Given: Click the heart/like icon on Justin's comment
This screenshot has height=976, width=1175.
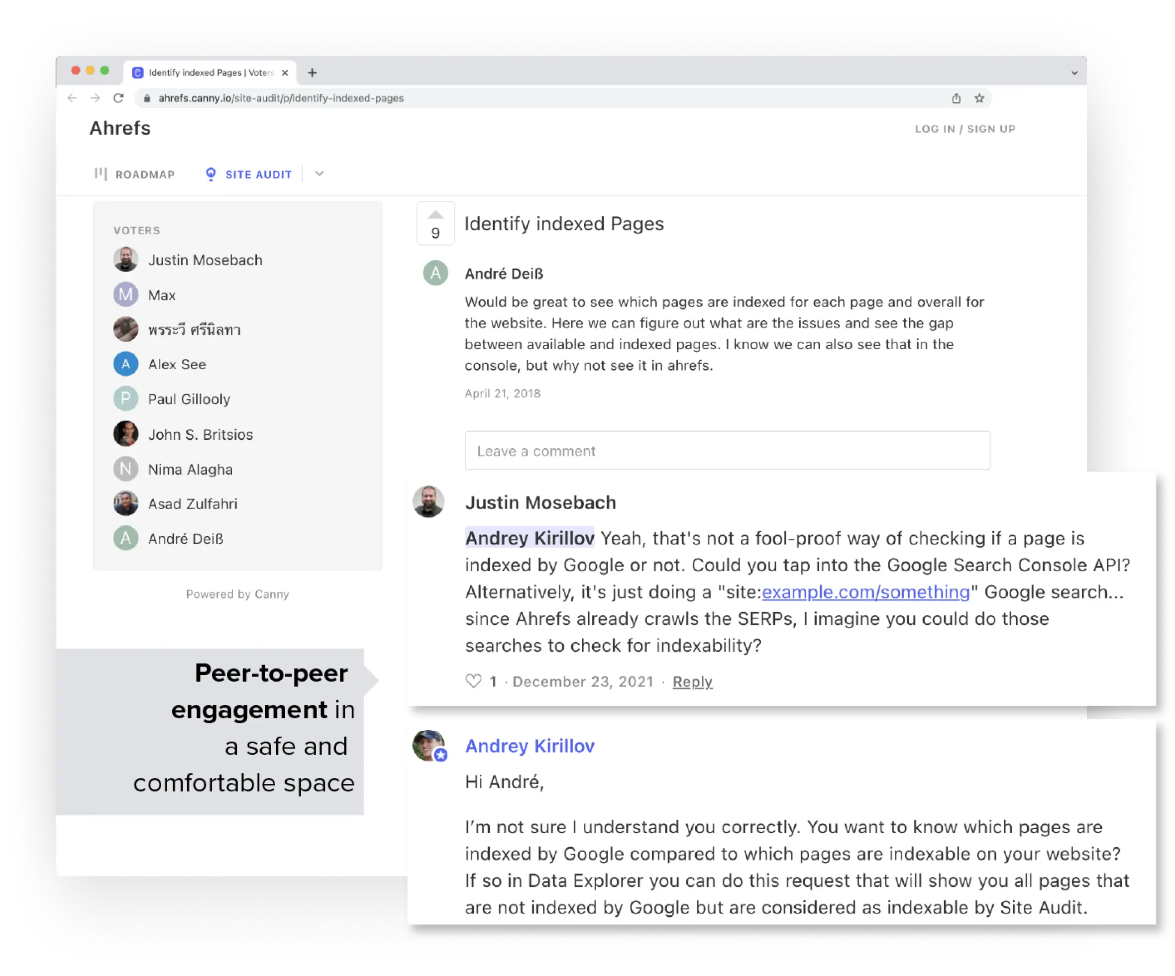Looking at the screenshot, I should click(472, 681).
